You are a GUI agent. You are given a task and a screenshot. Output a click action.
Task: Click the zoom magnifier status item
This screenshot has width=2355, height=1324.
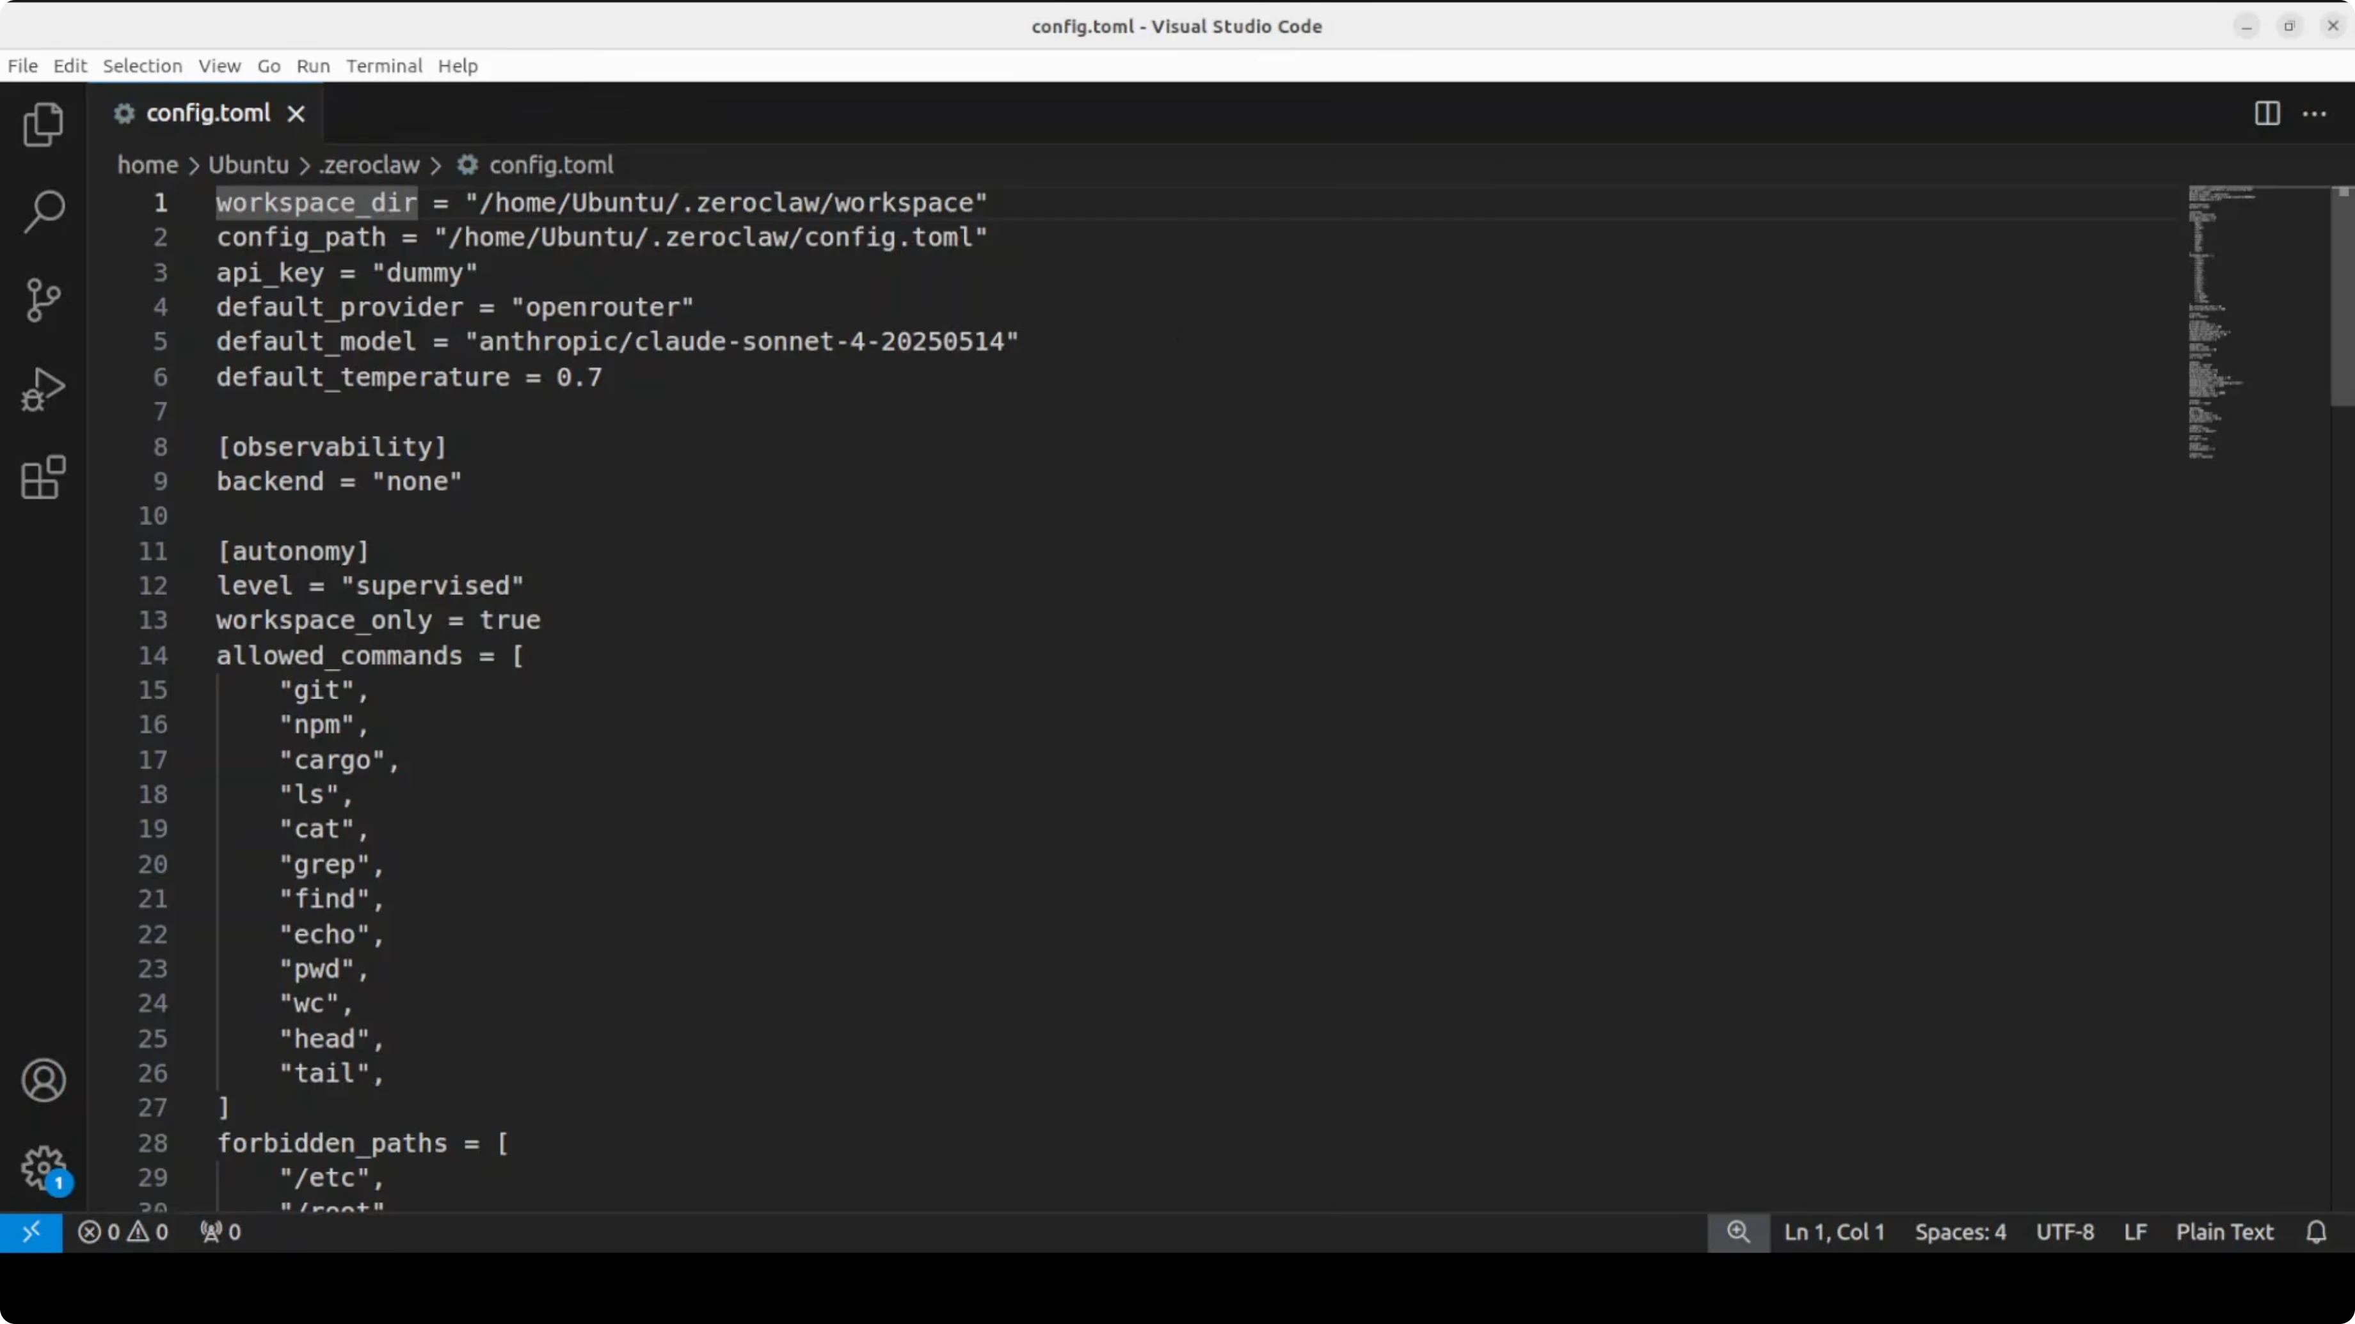click(x=1738, y=1232)
